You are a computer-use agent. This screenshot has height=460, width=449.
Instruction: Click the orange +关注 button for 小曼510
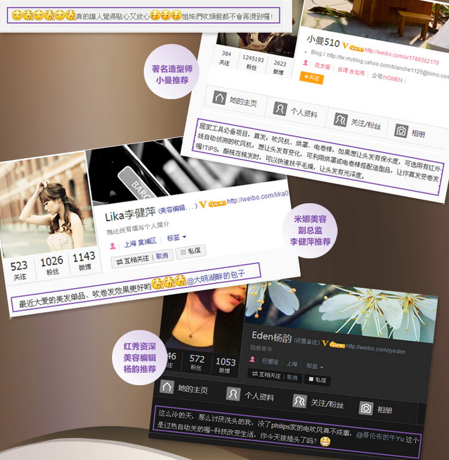(x=311, y=77)
